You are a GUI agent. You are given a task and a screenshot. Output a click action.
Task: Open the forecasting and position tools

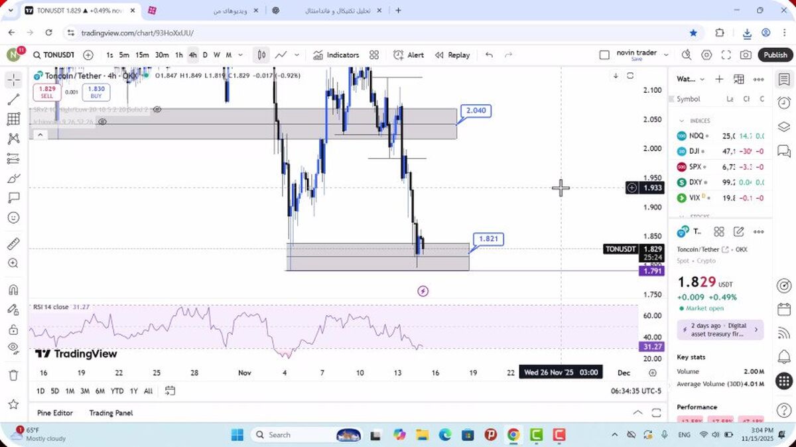pyautogui.click(x=13, y=159)
